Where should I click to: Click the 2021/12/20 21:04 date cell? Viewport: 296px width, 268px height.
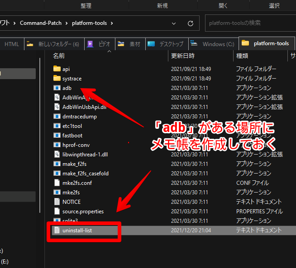pos(191,230)
